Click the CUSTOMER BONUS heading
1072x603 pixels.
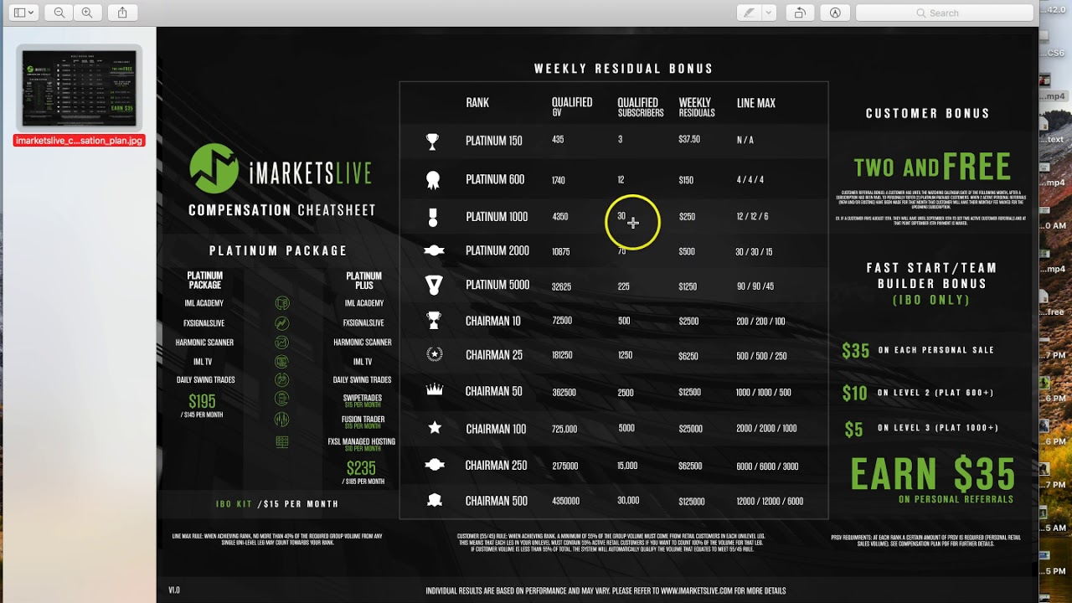point(928,113)
